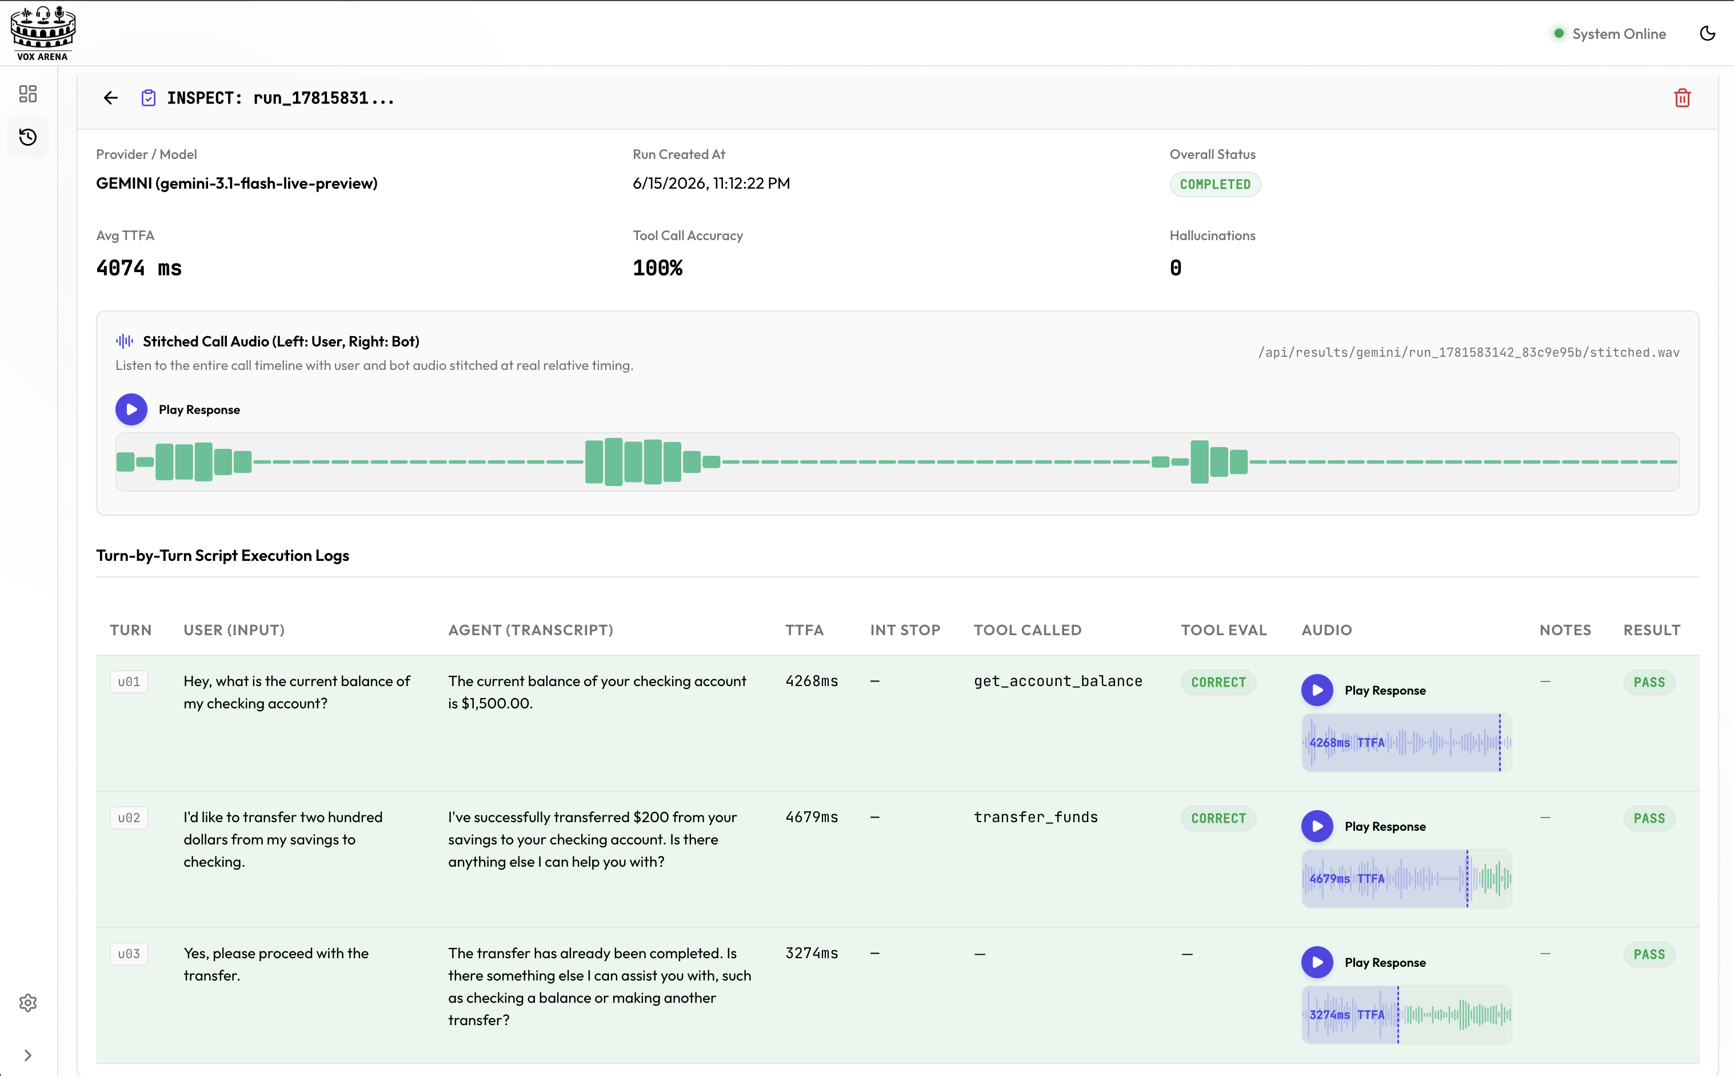Click the 100% Tool Call Accuracy value
The height and width of the screenshot is (1076, 1734).
click(x=657, y=268)
